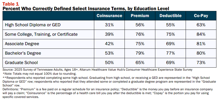This screenshot has width=219, height=101.
Task: Click the 73% Co-Pay cell for Graduate School
Action: pos(201,62)
